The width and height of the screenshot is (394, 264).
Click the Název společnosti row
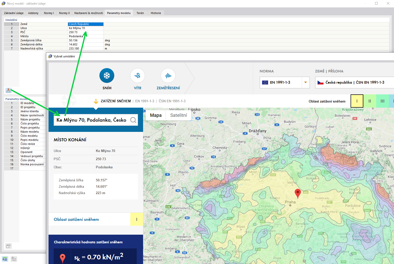click(25, 115)
